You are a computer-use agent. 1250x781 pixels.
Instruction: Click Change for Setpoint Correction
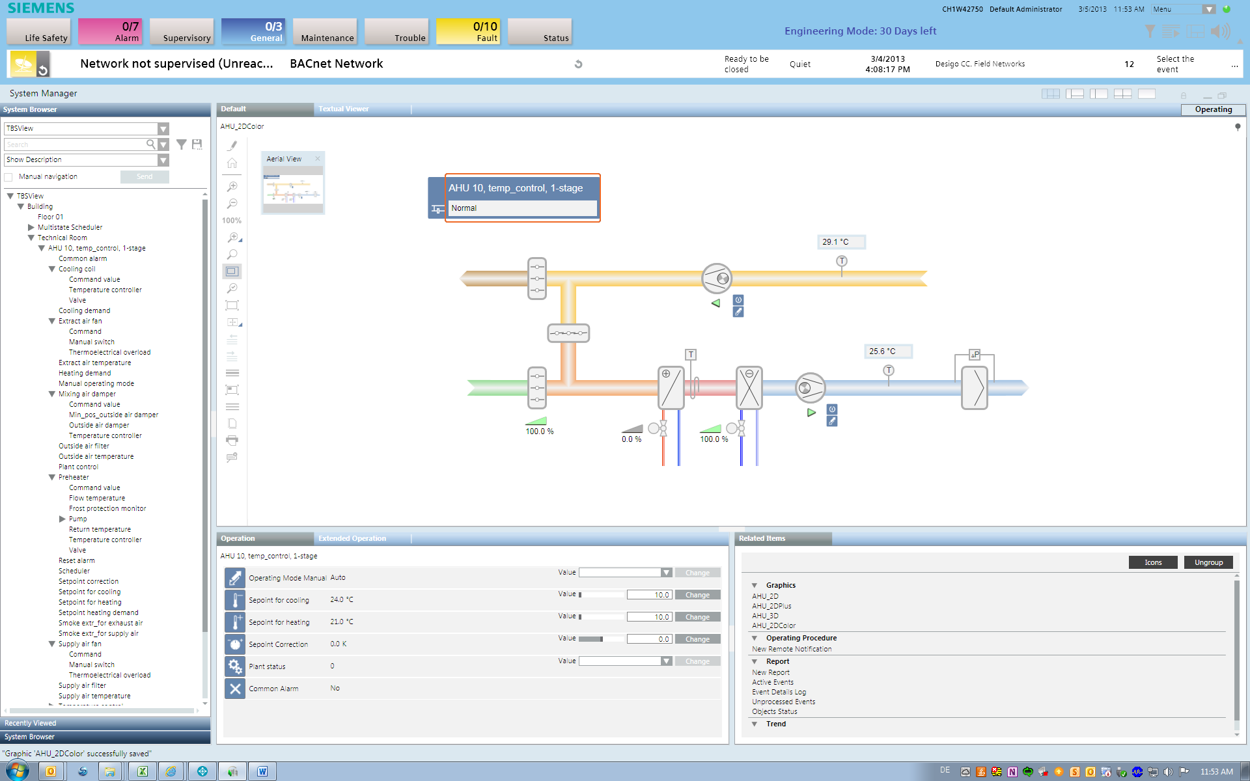point(697,639)
